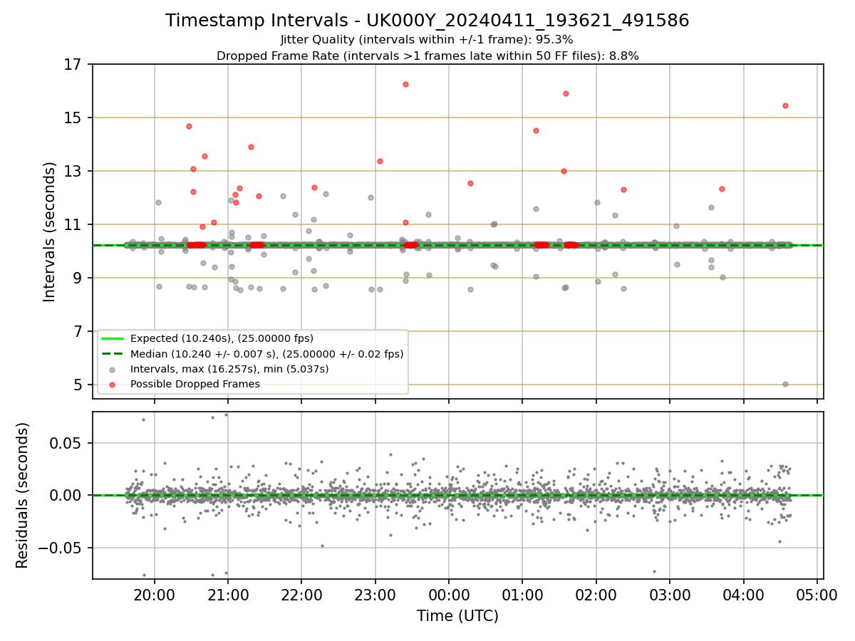Click the plot title 'Timestamp Intervals - UK000Y_20240411_193621_491586'
855x641 pixels.
[427, 21]
